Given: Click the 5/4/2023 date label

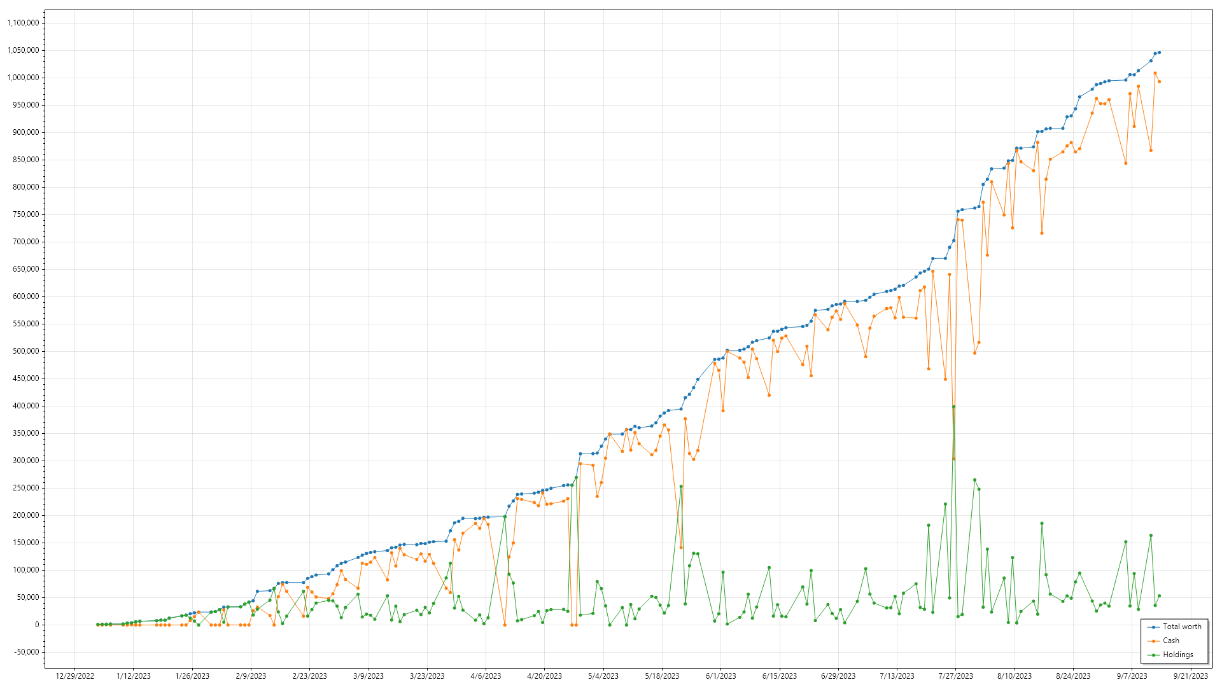Looking at the screenshot, I should [603, 676].
